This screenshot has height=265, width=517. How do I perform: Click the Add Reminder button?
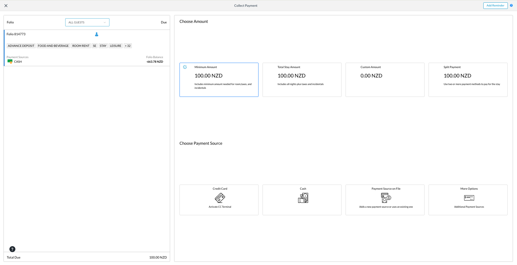[495, 6]
